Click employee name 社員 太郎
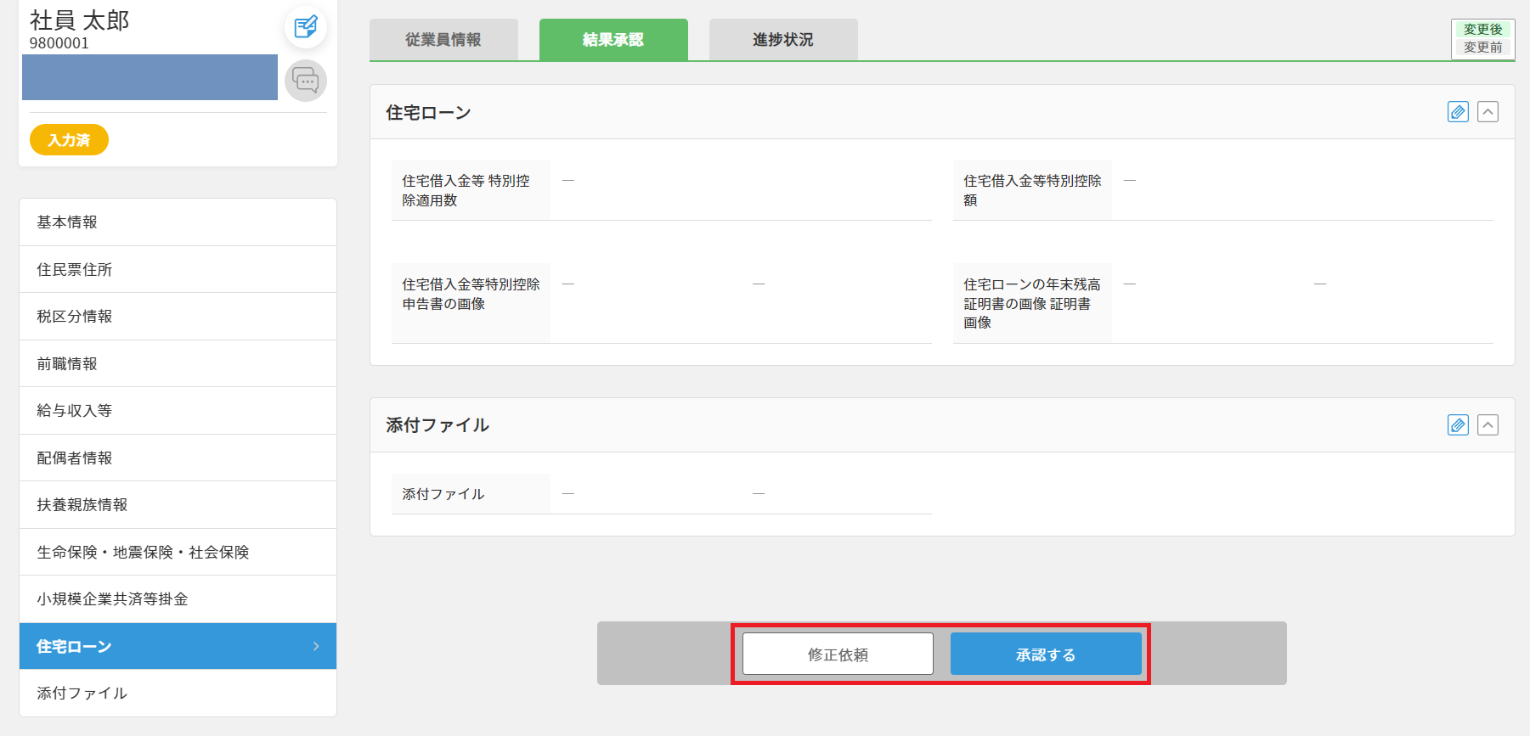The height and width of the screenshot is (736, 1530). tap(79, 20)
